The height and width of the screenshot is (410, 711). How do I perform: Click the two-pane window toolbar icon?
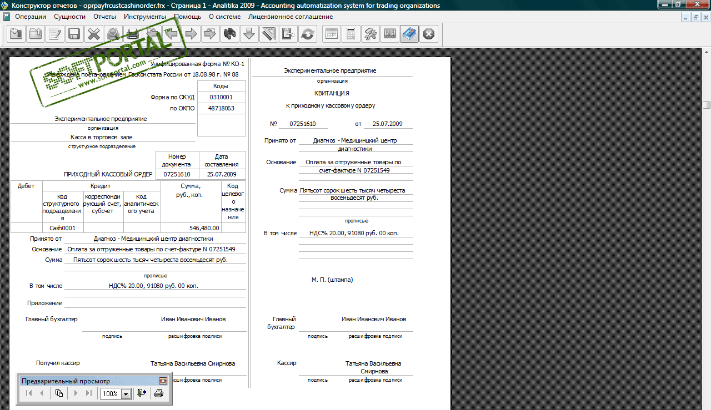tap(389, 34)
